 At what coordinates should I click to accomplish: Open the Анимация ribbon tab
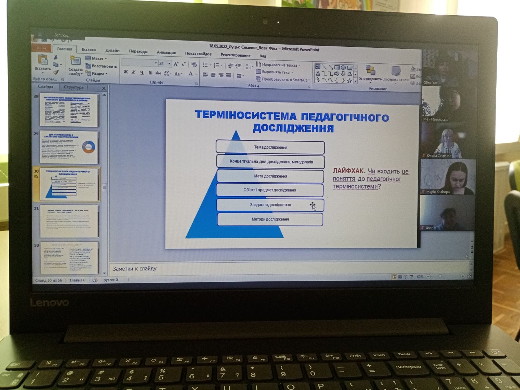pyautogui.click(x=166, y=52)
